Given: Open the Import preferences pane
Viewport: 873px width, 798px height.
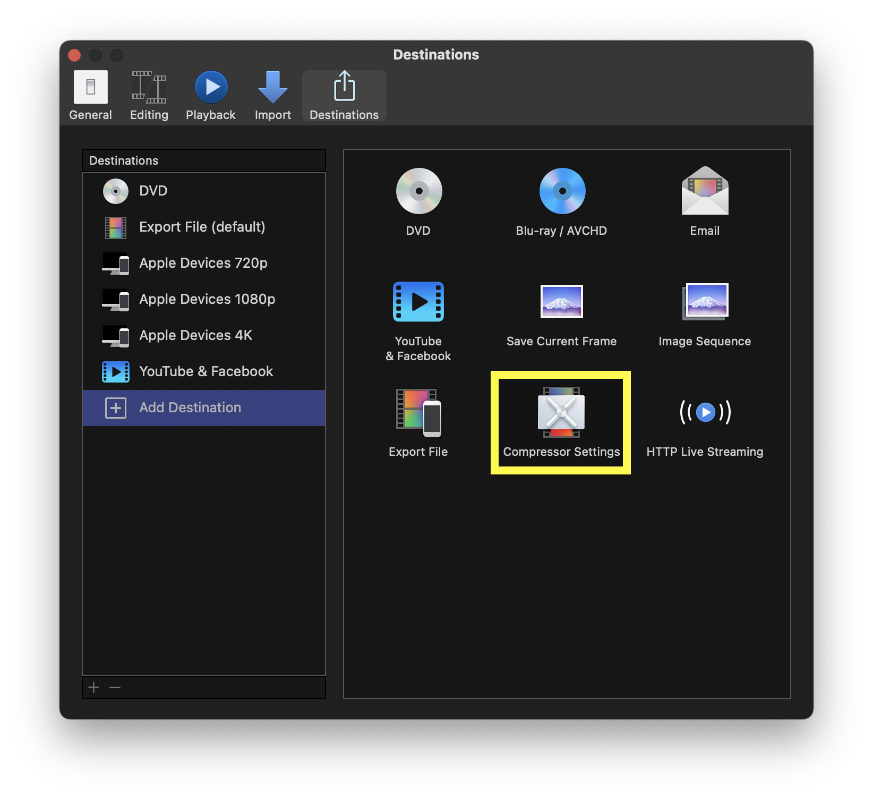Looking at the screenshot, I should pyautogui.click(x=273, y=96).
